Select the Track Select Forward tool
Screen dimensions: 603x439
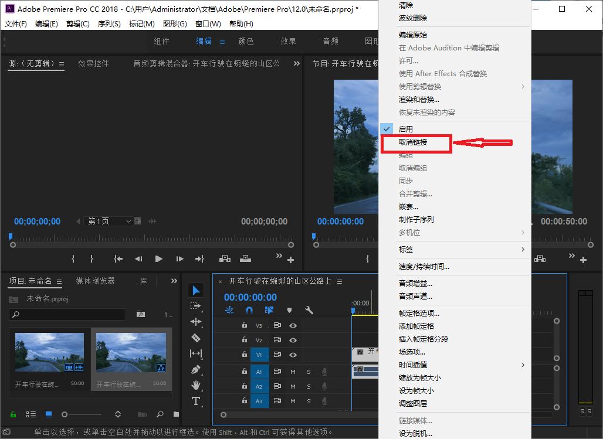click(x=197, y=304)
